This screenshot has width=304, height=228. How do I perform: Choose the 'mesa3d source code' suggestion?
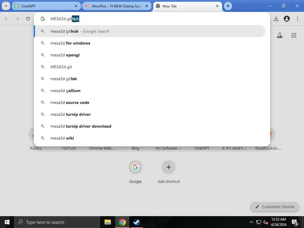[150, 102]
